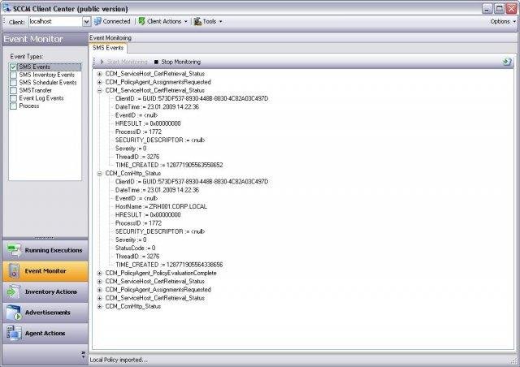Enable the SMS Inventory Events checkbox

[13, 75]
